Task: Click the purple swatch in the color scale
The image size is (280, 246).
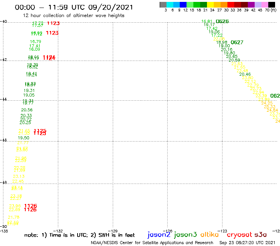Action: (x=251, y=5)
